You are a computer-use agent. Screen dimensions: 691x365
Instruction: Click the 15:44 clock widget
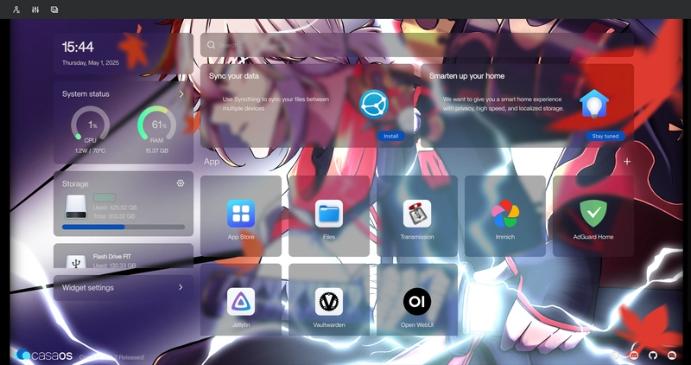coord(78,47)
